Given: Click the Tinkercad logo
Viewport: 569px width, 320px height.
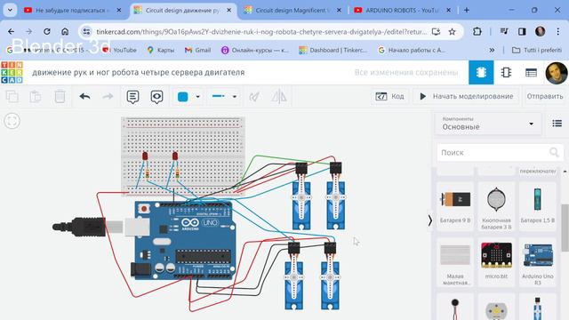Looking at the screenshot, I should point(12,72).
